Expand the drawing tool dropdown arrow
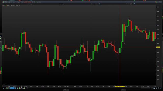Screen dimensions: 163x91 click(x=5, y=88)
